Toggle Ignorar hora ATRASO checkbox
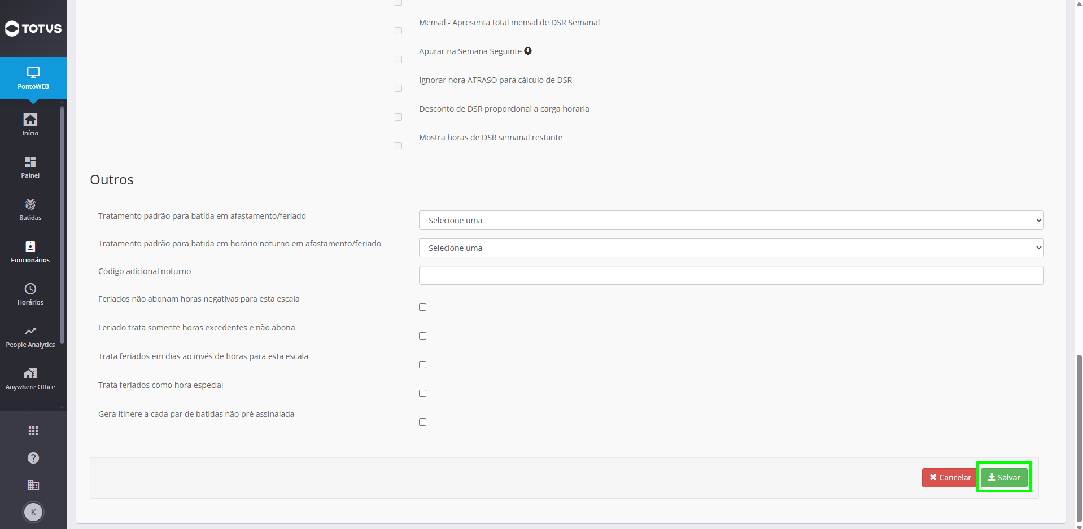The height and width of the screenshot is (529, 1083). point(398,89)
